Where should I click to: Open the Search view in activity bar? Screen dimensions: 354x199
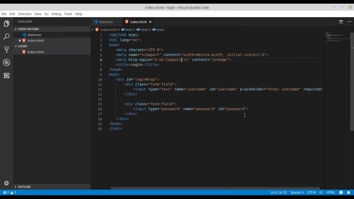[x=6, y=36]
